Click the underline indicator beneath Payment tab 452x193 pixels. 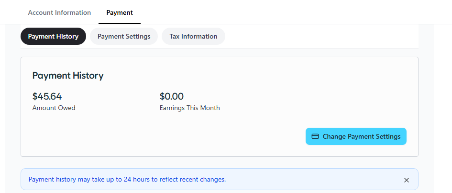tap(120, 23)
